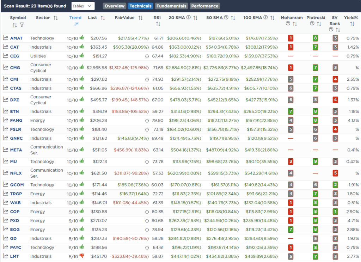Sort by Sector column arrows
The image size is (361, 262).
(x=56, y=18)
